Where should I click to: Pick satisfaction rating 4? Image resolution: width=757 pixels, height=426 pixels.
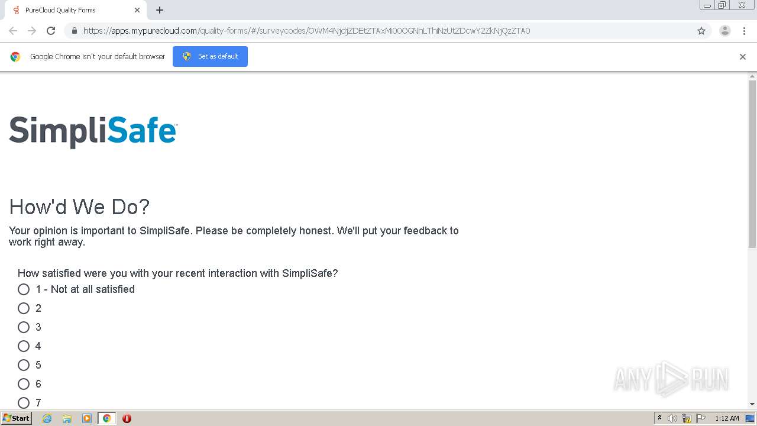click(x=24, y=346)
